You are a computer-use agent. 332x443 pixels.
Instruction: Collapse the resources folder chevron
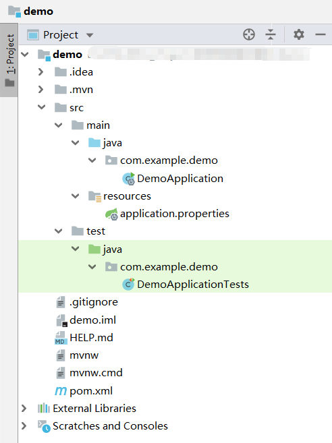pyautogui.click(x=75, y=196)
